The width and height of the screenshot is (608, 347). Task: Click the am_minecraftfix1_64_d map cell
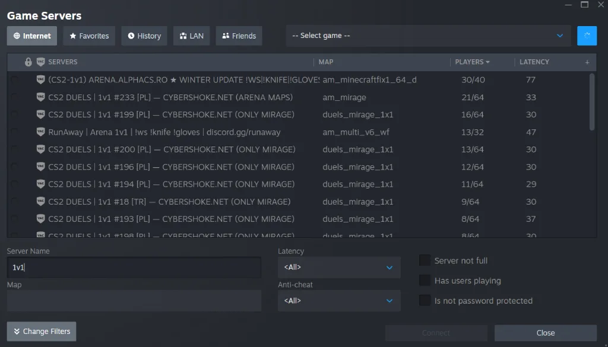369,79
